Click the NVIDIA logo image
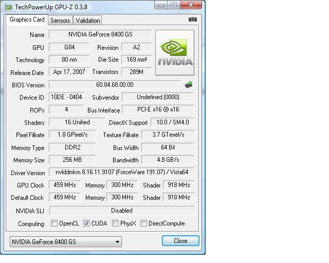329x263 pixels. pos(175,52)
